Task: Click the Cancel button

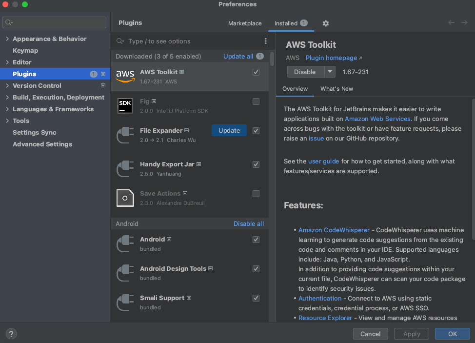Action: click(x=370, y=334)
